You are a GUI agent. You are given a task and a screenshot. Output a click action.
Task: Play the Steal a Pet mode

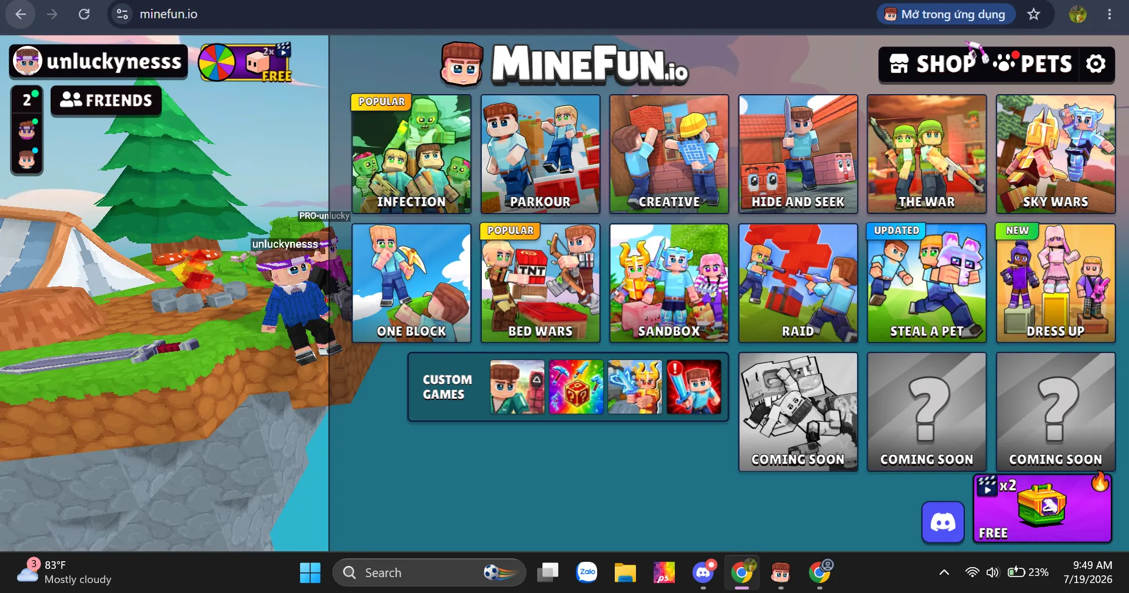pos(927,283)
